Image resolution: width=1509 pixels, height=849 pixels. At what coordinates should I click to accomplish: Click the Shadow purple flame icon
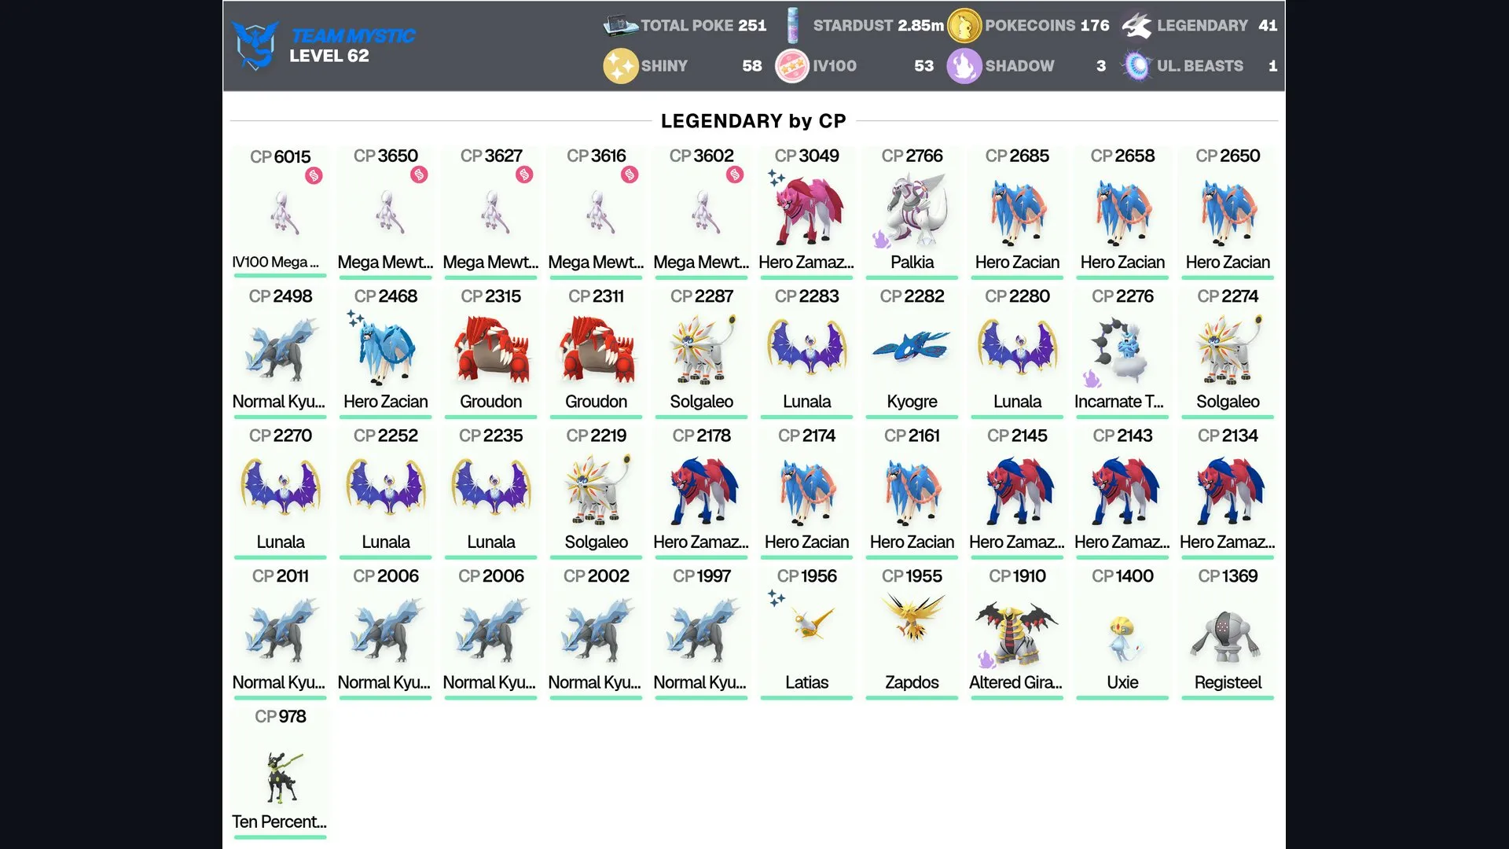(964, 66)
